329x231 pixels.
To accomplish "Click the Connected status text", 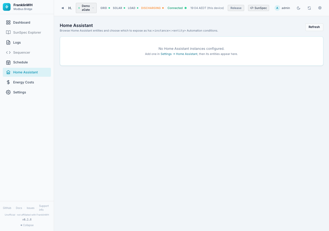I will pos(175,8).
